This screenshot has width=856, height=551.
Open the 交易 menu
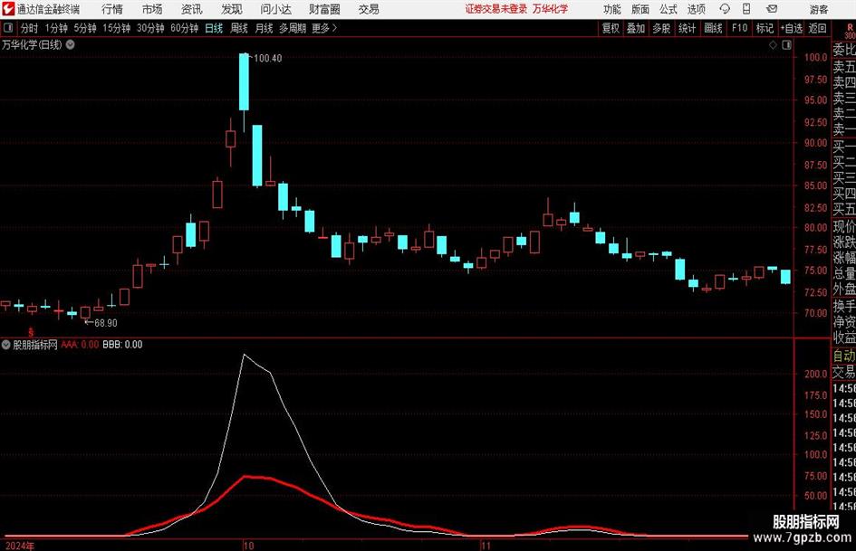(369, 9)
